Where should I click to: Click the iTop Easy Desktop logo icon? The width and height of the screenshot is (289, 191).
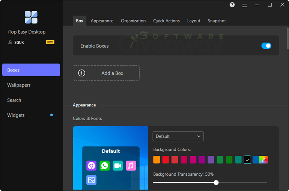pyautogui.click(x=31, y=17)
